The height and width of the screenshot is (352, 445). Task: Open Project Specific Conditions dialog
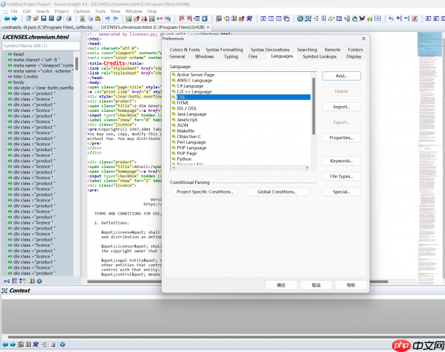click(x=205, y=192)
